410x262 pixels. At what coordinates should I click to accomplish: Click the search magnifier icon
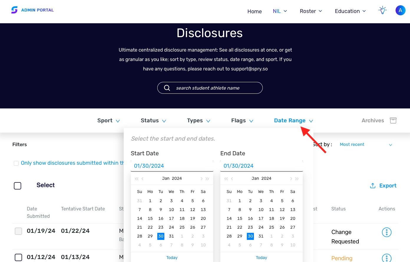coord(167,88)
